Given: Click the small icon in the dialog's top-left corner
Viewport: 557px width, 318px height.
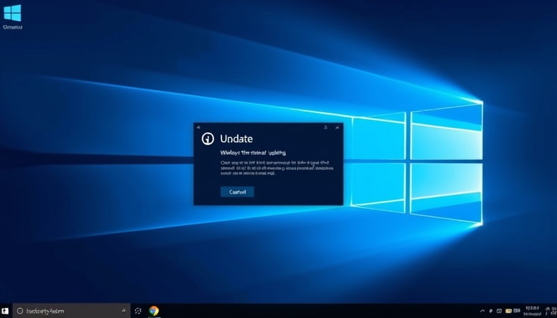Looking at the screenshot, I should (x=198, y=127).
